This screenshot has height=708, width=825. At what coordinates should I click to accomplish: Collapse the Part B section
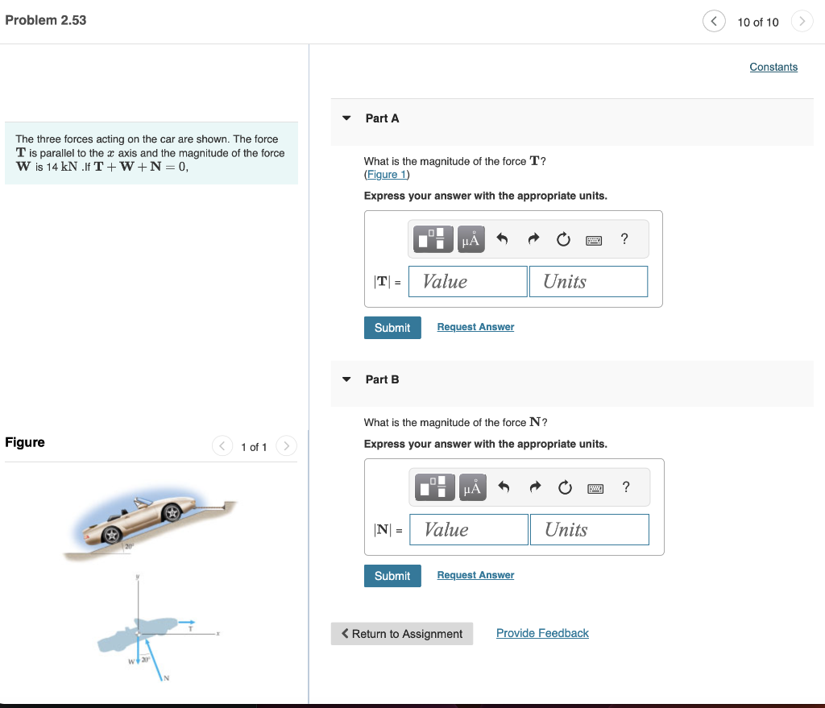click(x=346, y=379)
